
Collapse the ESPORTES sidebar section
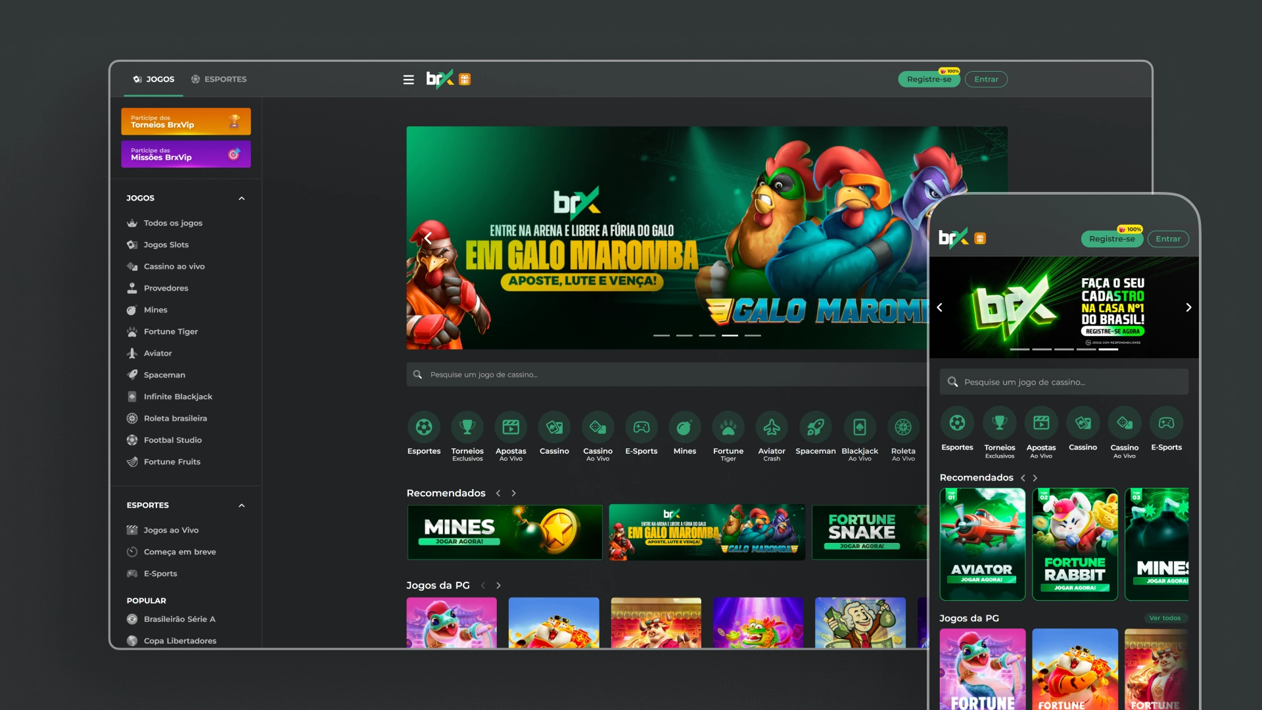241,506
